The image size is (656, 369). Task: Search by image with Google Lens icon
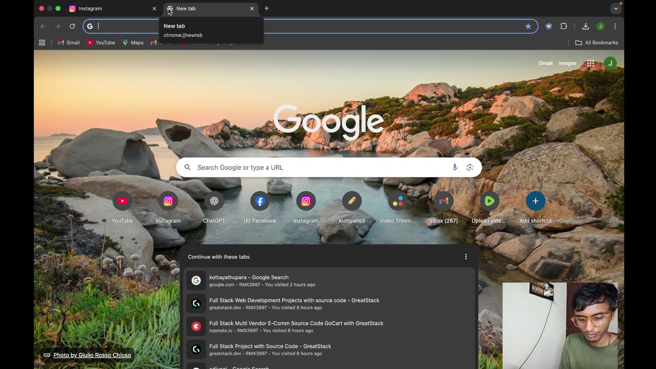pyautogui.click(x=470, y=168)
